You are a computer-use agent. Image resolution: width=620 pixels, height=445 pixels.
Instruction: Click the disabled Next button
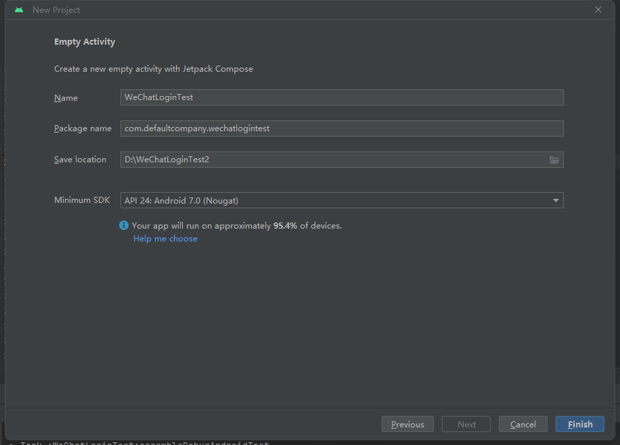click(x=466, y=424)
